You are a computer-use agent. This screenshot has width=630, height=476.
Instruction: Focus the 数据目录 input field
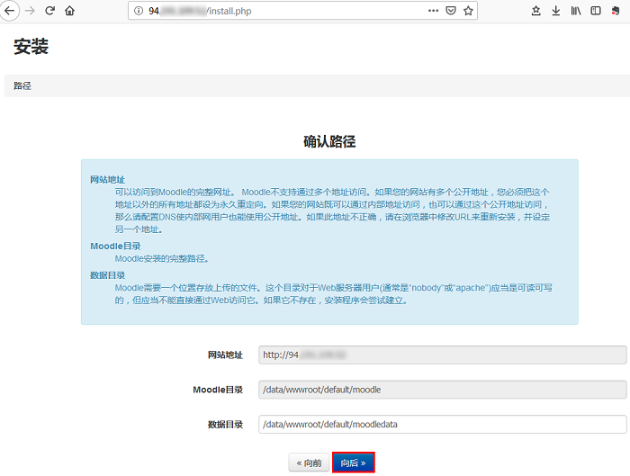coord(442,424)
